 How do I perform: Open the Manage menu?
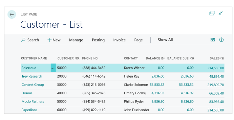76,40
